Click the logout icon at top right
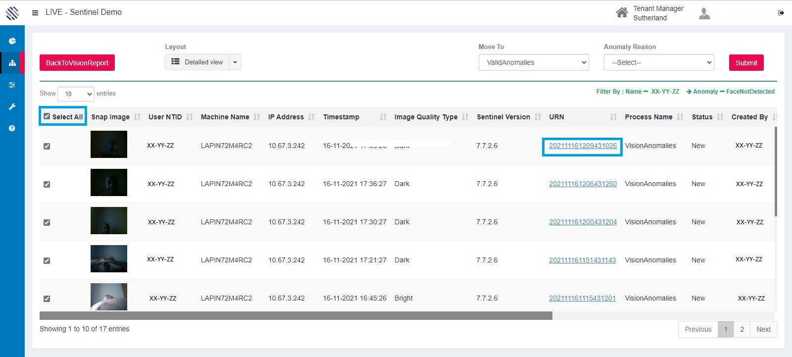The image size is (792, 357). point(781,13)
